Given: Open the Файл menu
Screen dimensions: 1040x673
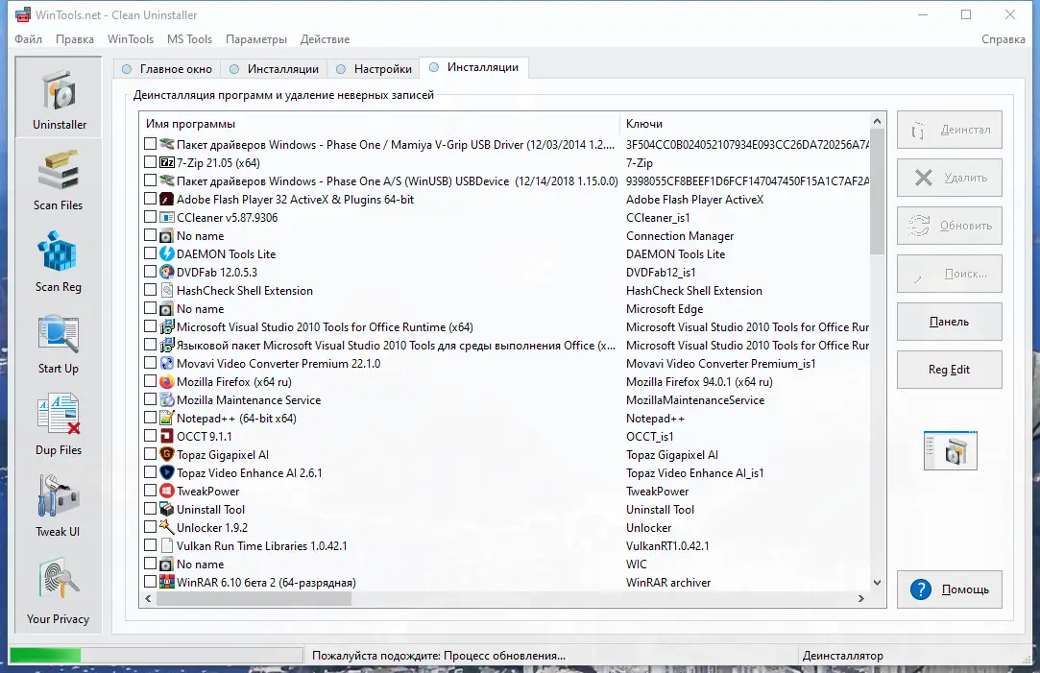Looking at the screenshot, I should 29,39.
